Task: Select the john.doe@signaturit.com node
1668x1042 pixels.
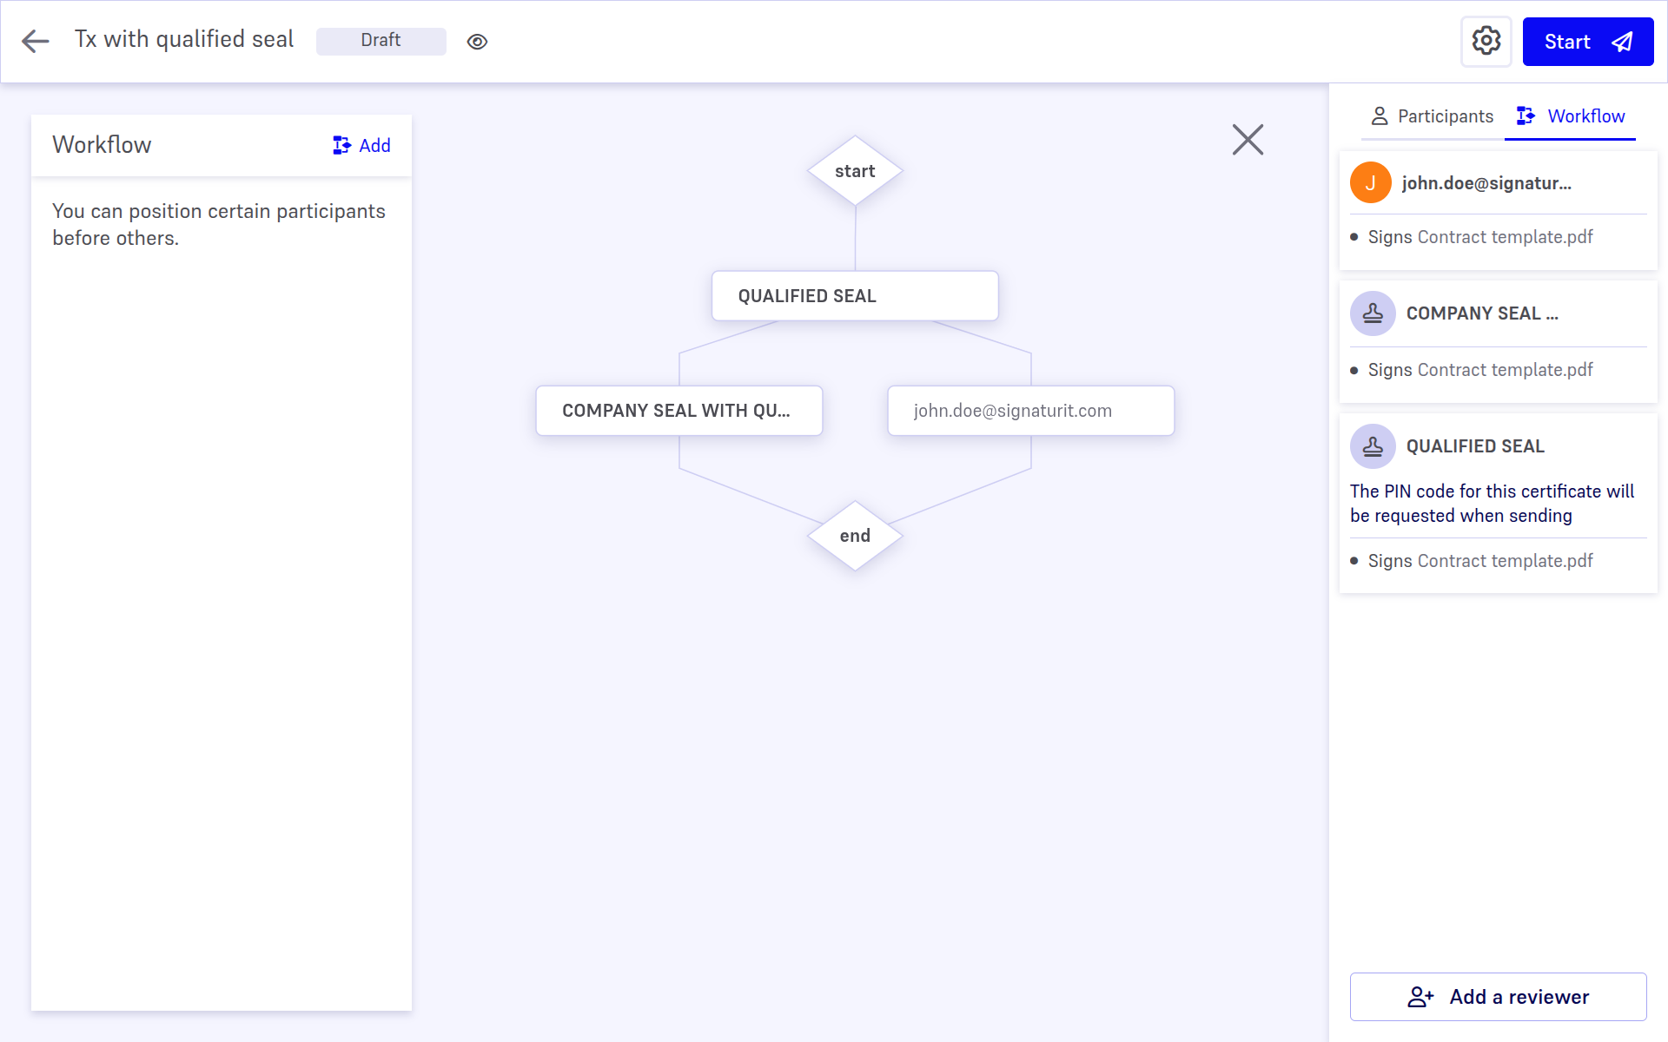Action: tap(1030, 410)
